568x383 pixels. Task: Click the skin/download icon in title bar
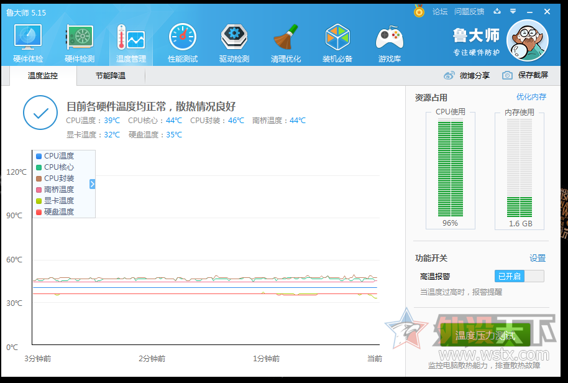[x=497, y=11]
